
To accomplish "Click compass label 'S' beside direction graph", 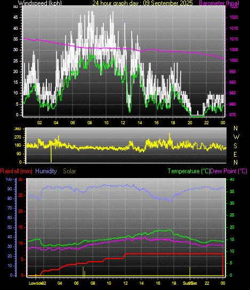I will pyautogui.click(x=235, y=146).
